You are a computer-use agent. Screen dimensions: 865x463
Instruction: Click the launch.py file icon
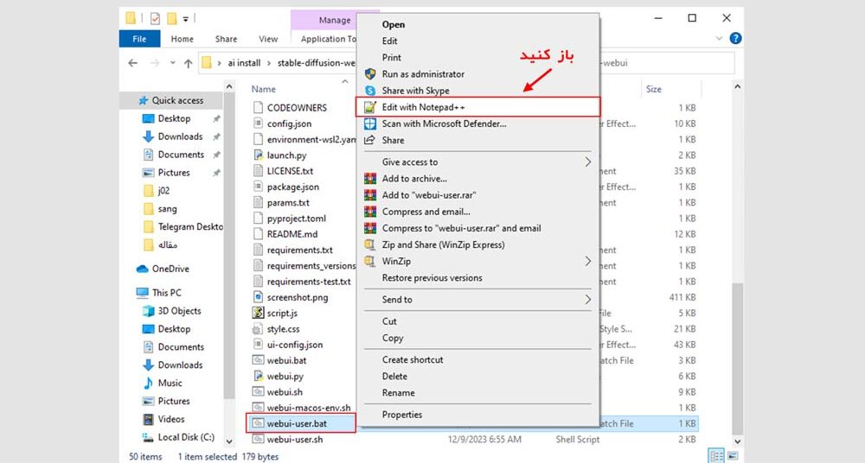258,155
